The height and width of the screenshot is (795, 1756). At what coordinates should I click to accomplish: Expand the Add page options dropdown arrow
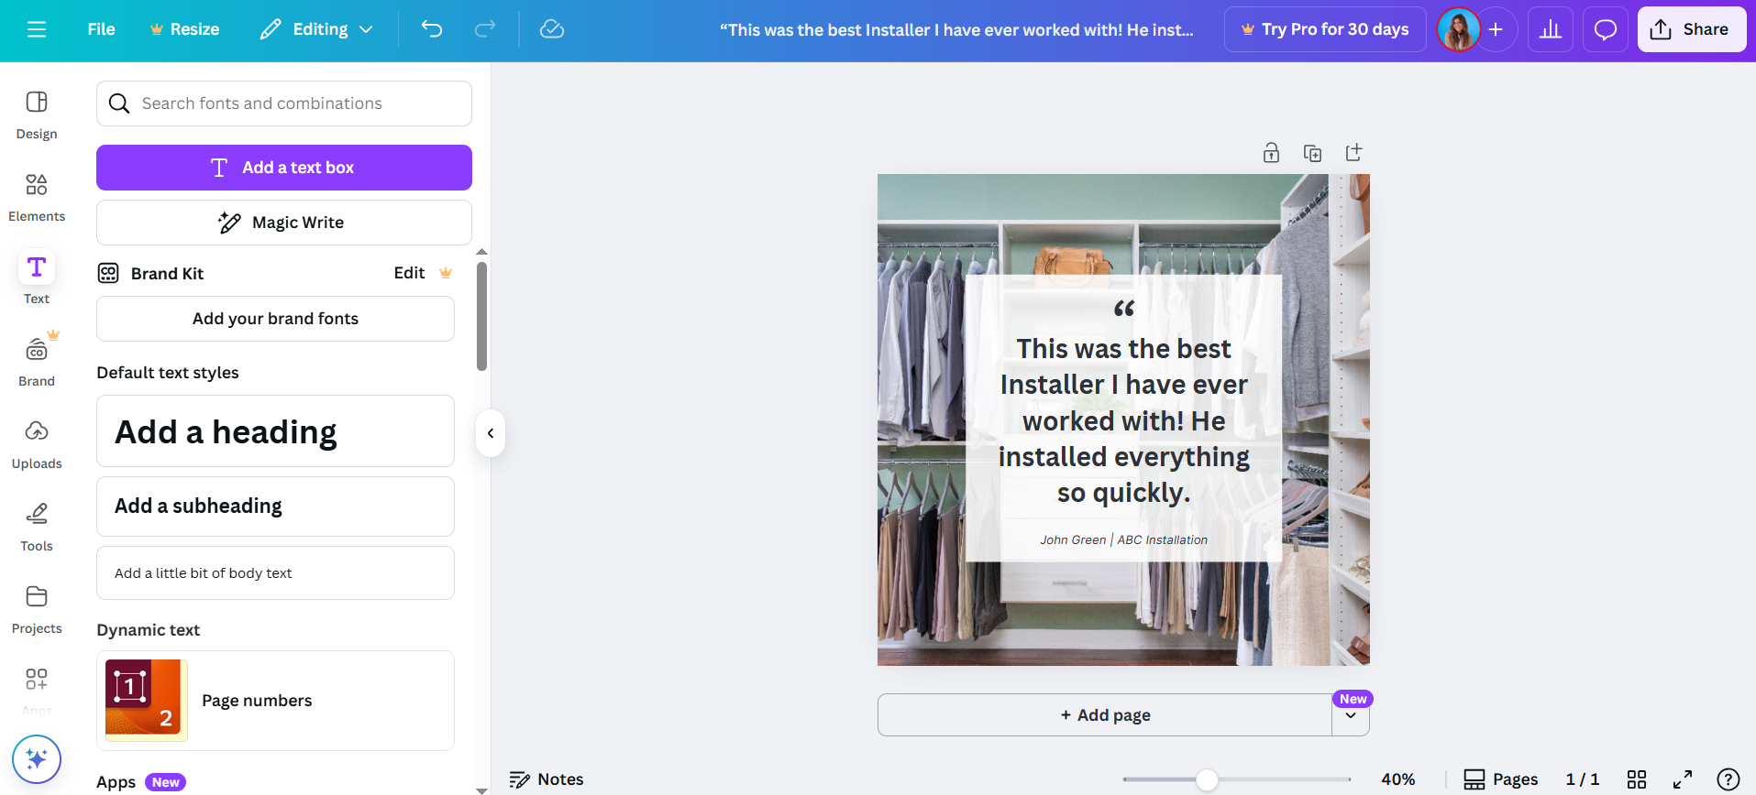tap(1351, 716)
